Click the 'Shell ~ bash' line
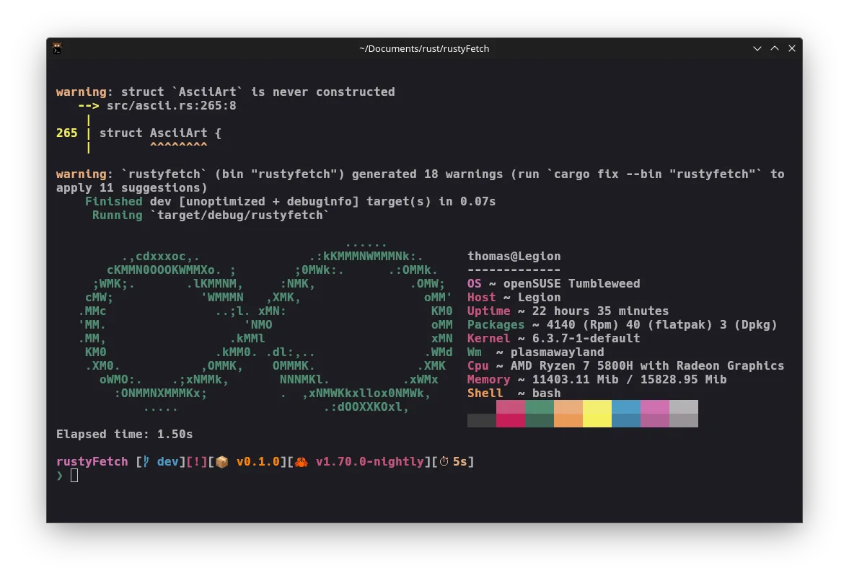This screenshot has width=849, height=578. pyautogui.click(x=514, y=394)
